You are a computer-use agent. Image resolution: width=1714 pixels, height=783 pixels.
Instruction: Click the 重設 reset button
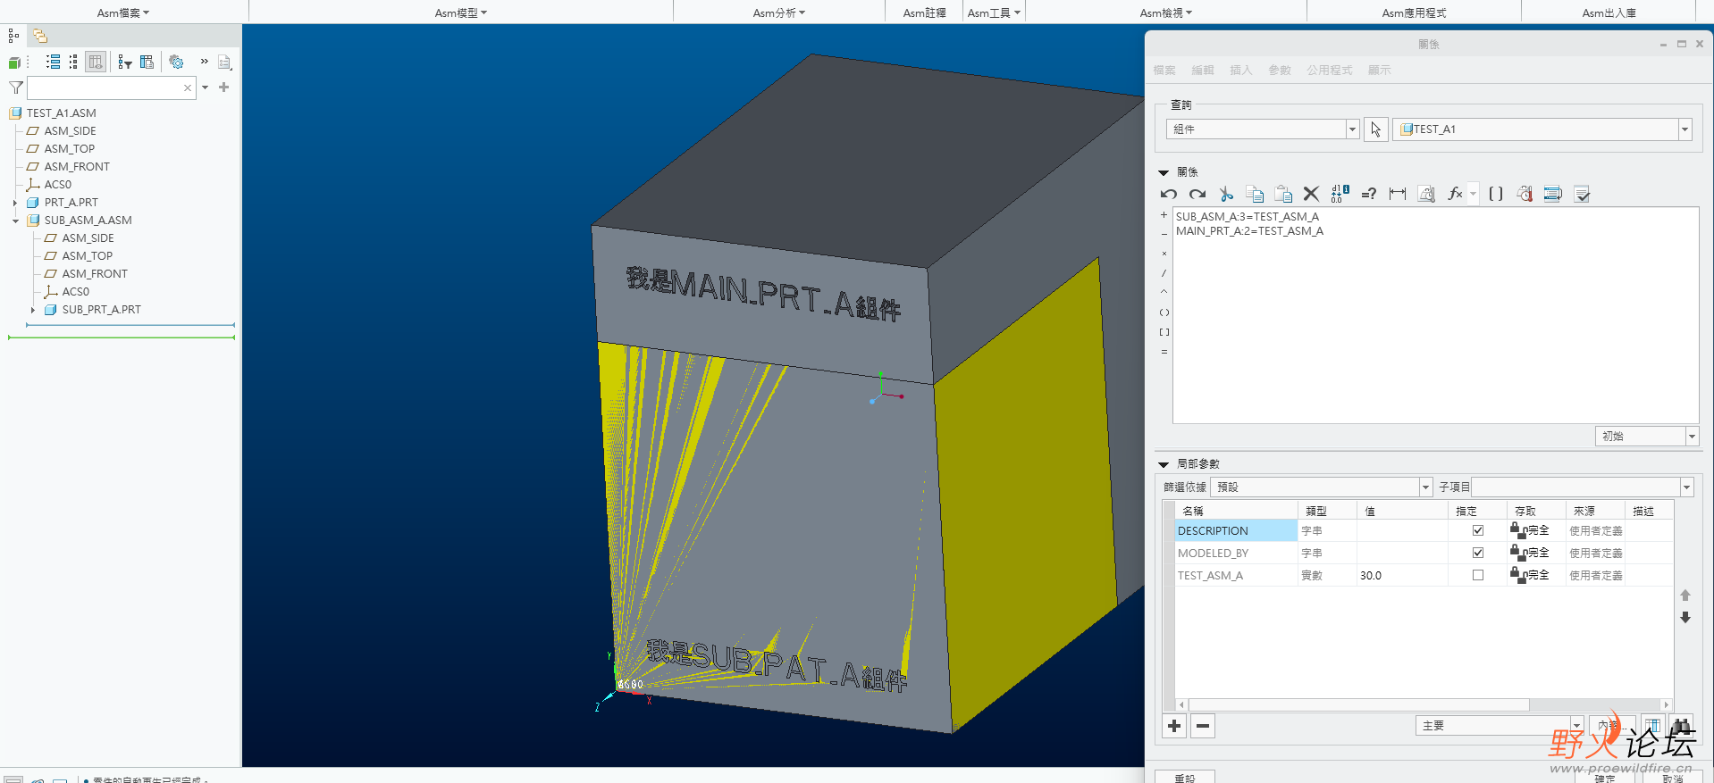click(1185, 777)
